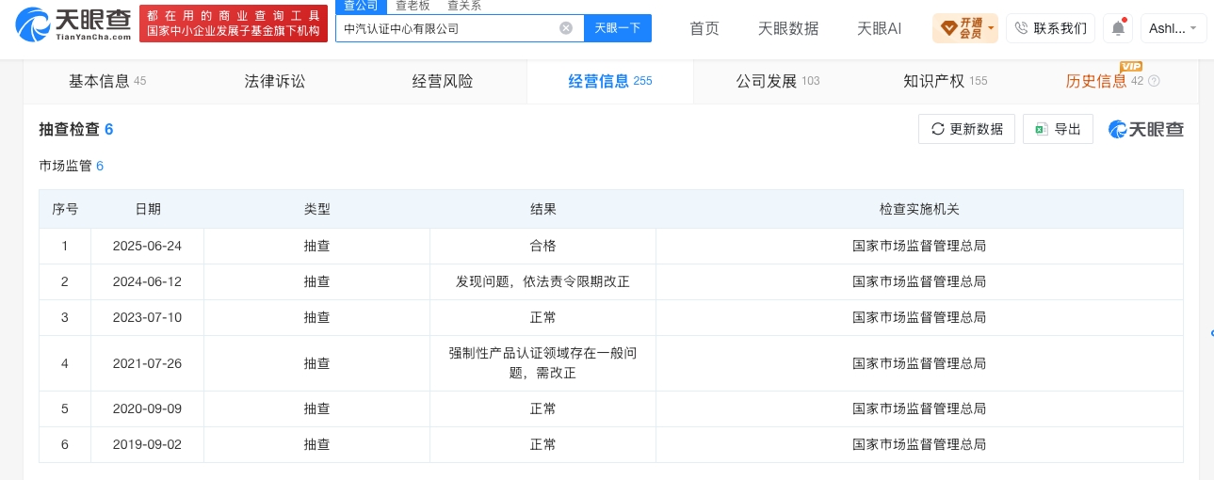Open the 历史信息 VIP tab
1214x480 pixels.
[x=1112, y=81]
